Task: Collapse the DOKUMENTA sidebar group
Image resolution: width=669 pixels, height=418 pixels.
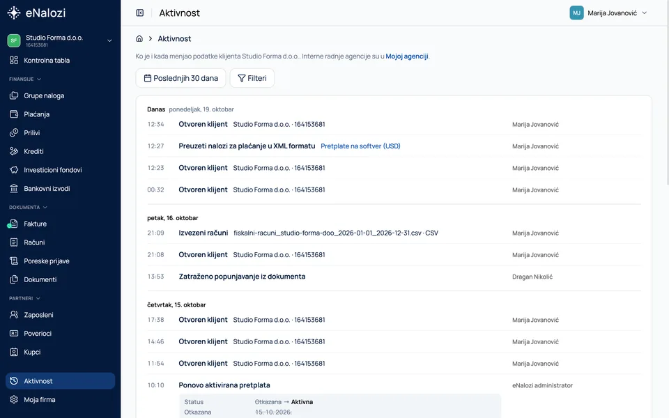Action: [x=28, y=207]
